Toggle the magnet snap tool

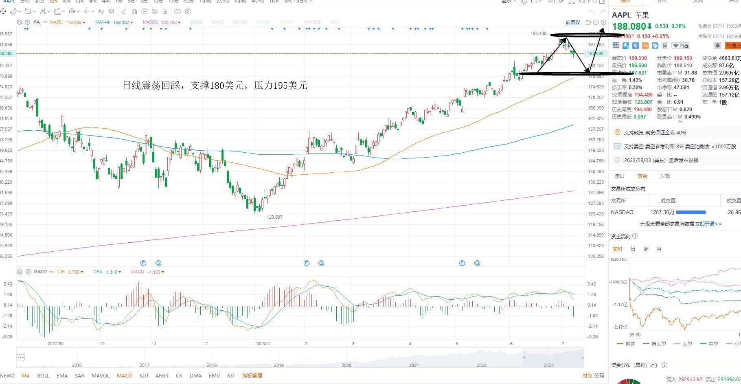tap(134, 11)
